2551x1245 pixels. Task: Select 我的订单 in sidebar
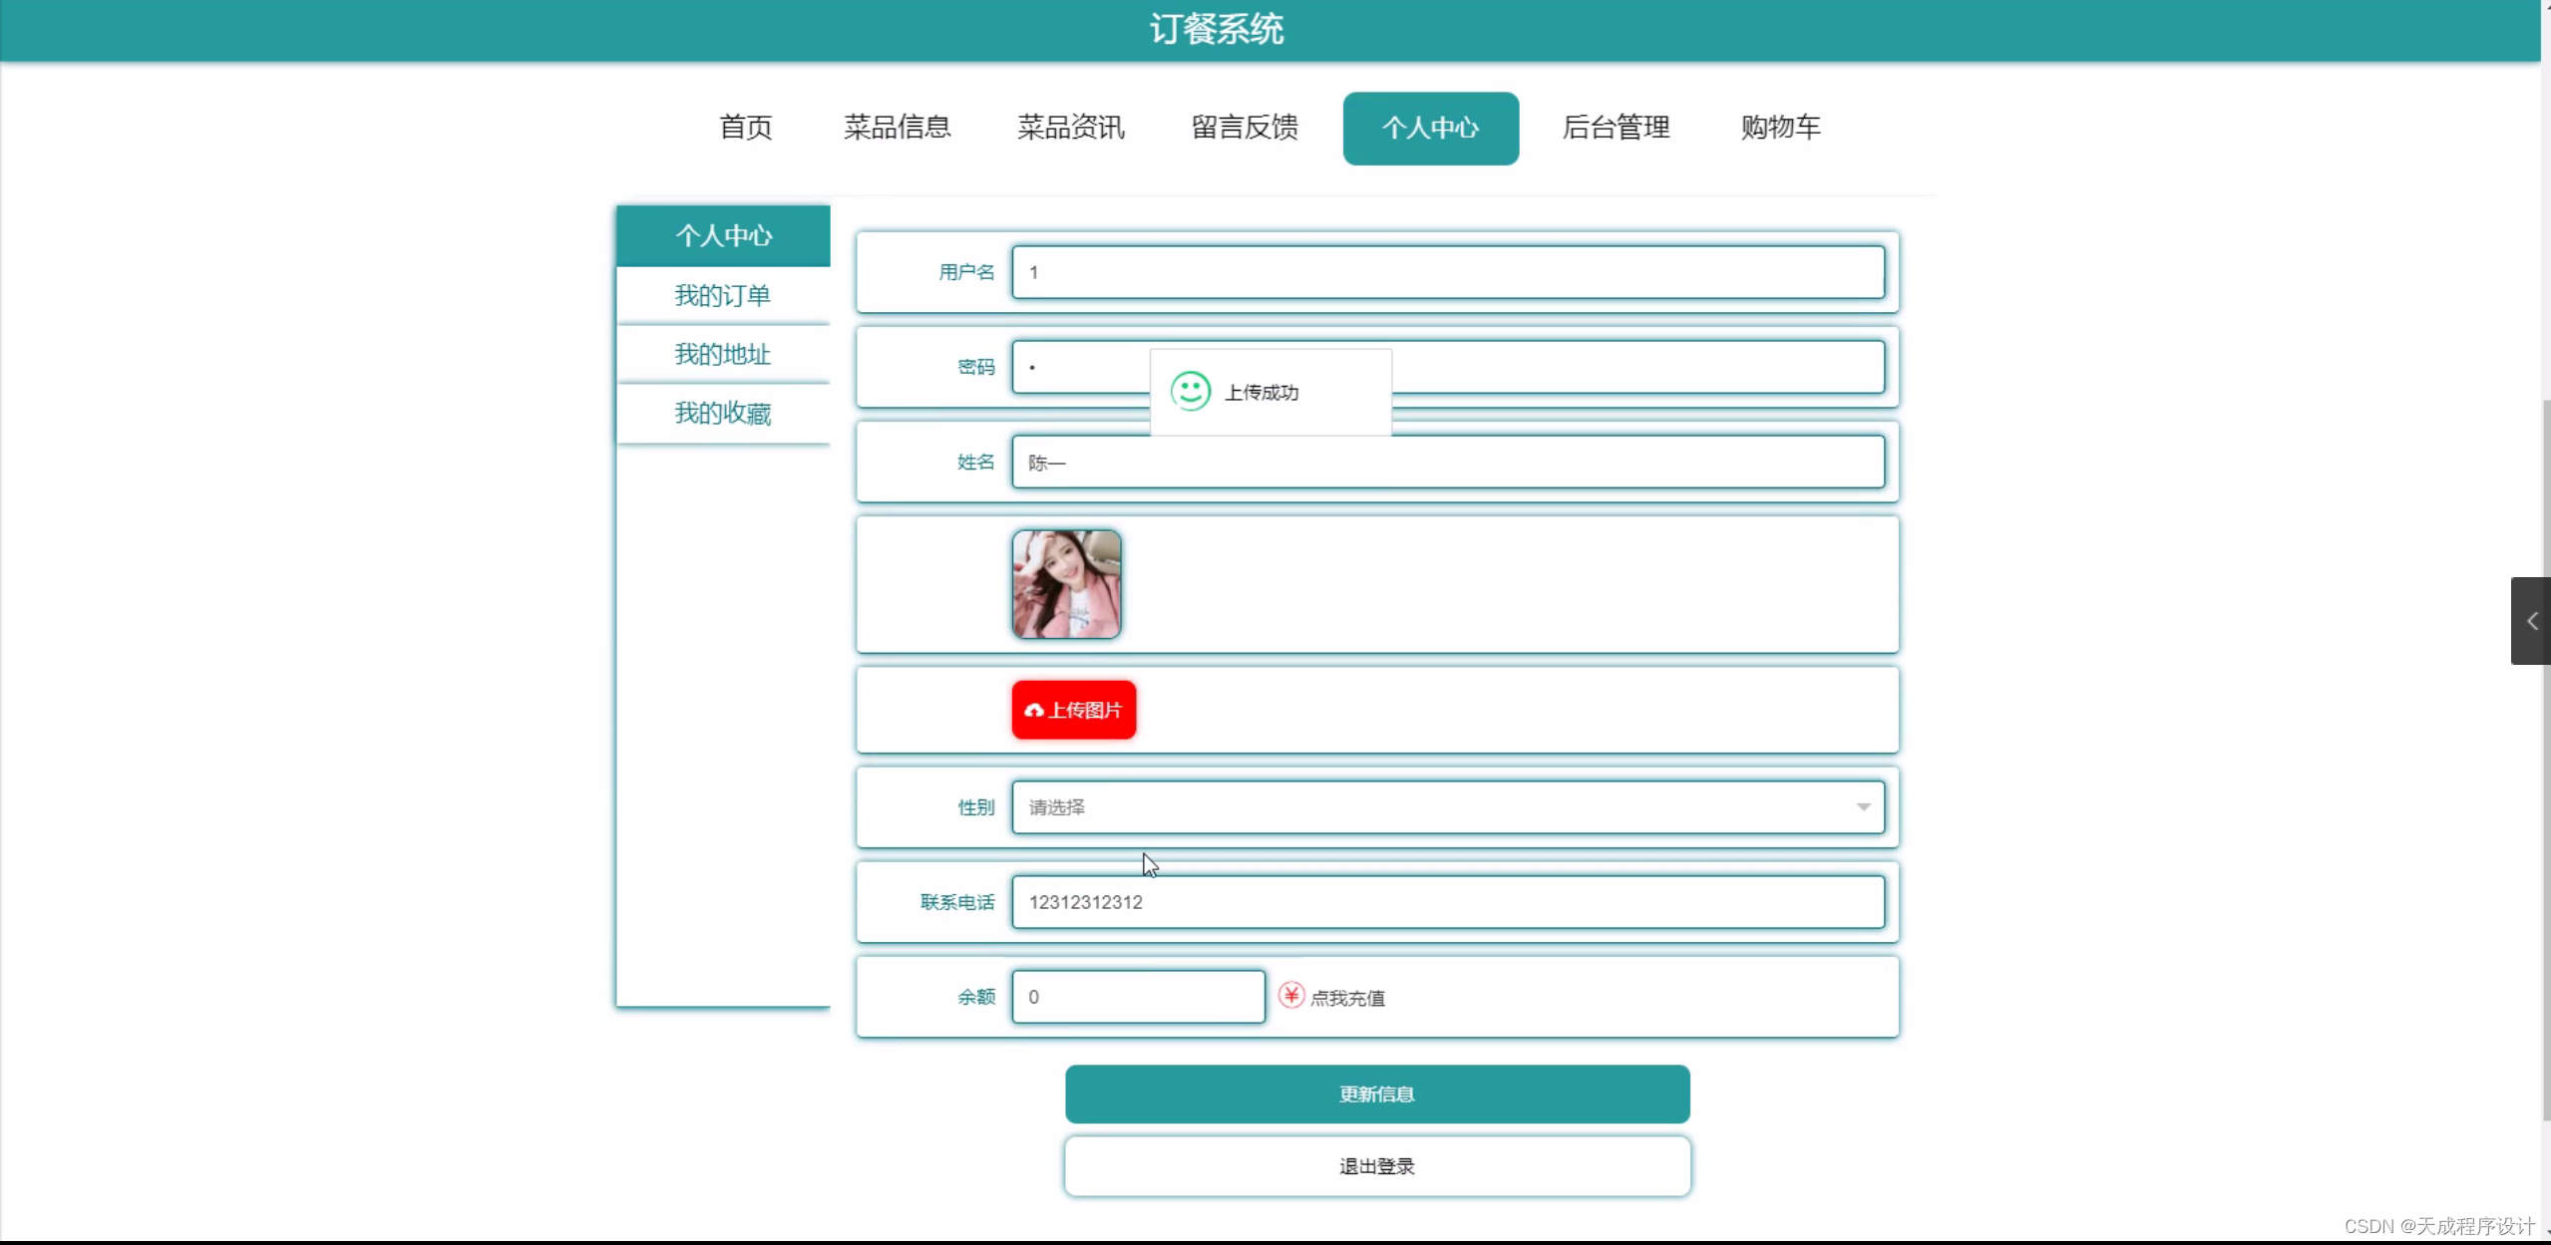pyautogui.click(x=723, y=296)
